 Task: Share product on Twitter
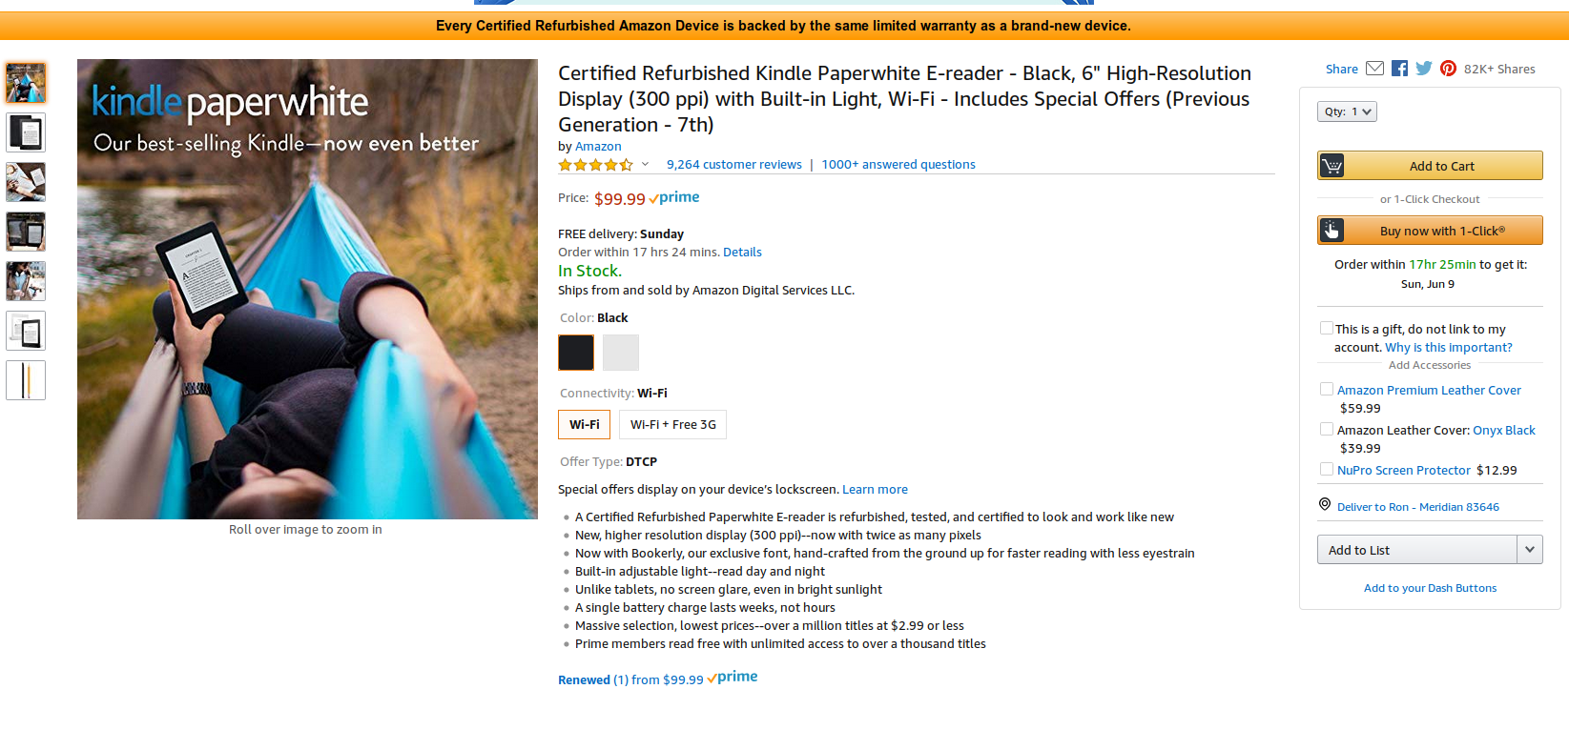pos(1424,69)
